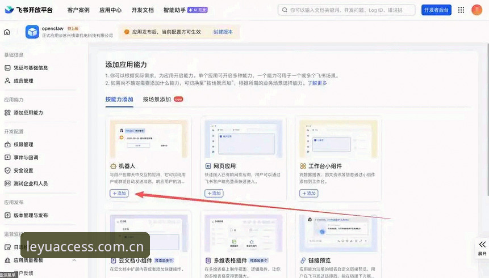Click the openclaw app cube icon
This screenshot has height=278, width=489.
tap(32, 32)
